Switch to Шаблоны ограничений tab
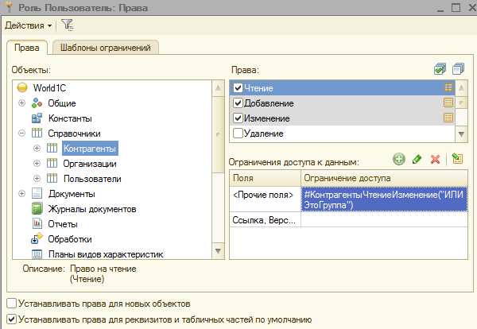This screenshot has height=329, width=477. click(x=106, y=48)
